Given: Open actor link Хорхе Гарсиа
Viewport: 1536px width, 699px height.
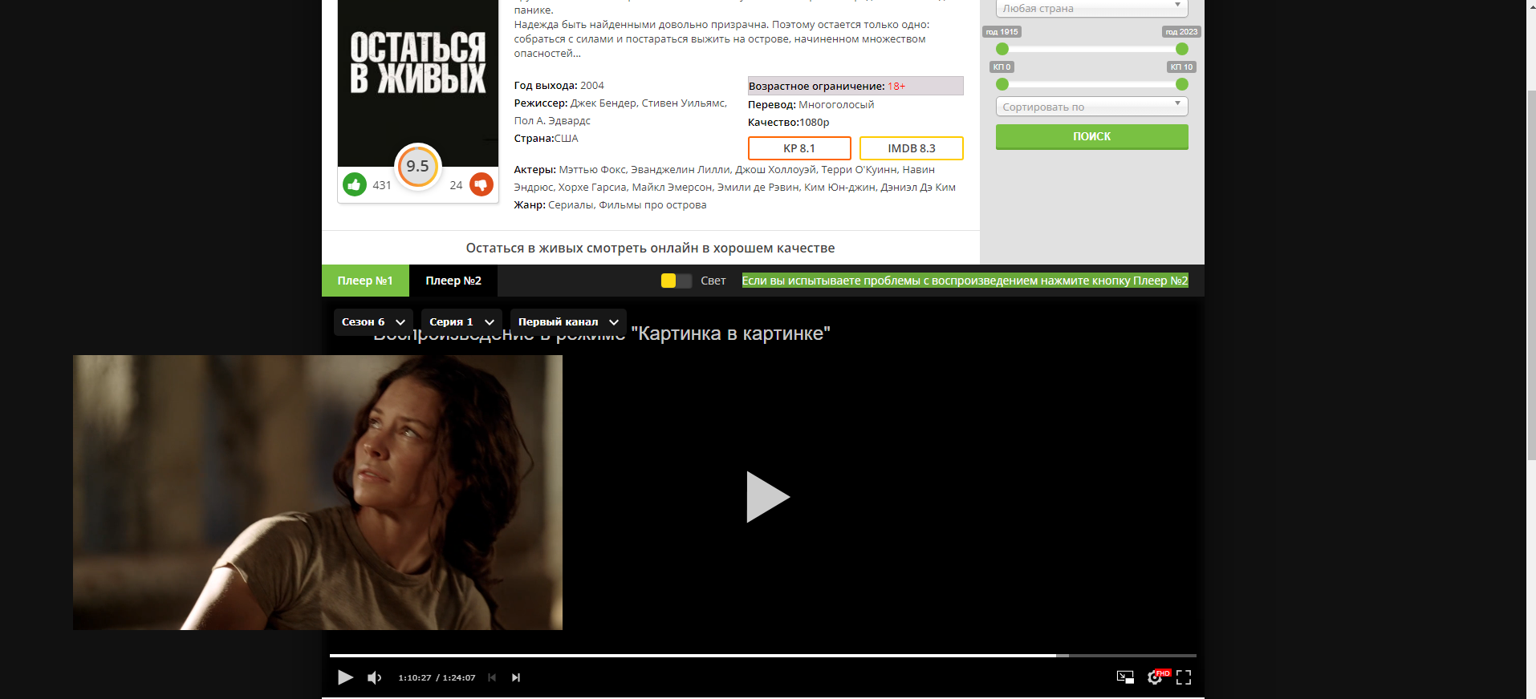Looking at the screenshot, I should 592,188.
